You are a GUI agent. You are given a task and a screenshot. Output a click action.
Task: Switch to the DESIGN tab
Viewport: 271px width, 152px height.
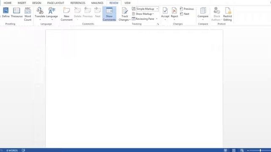click(x=37, y=3)
